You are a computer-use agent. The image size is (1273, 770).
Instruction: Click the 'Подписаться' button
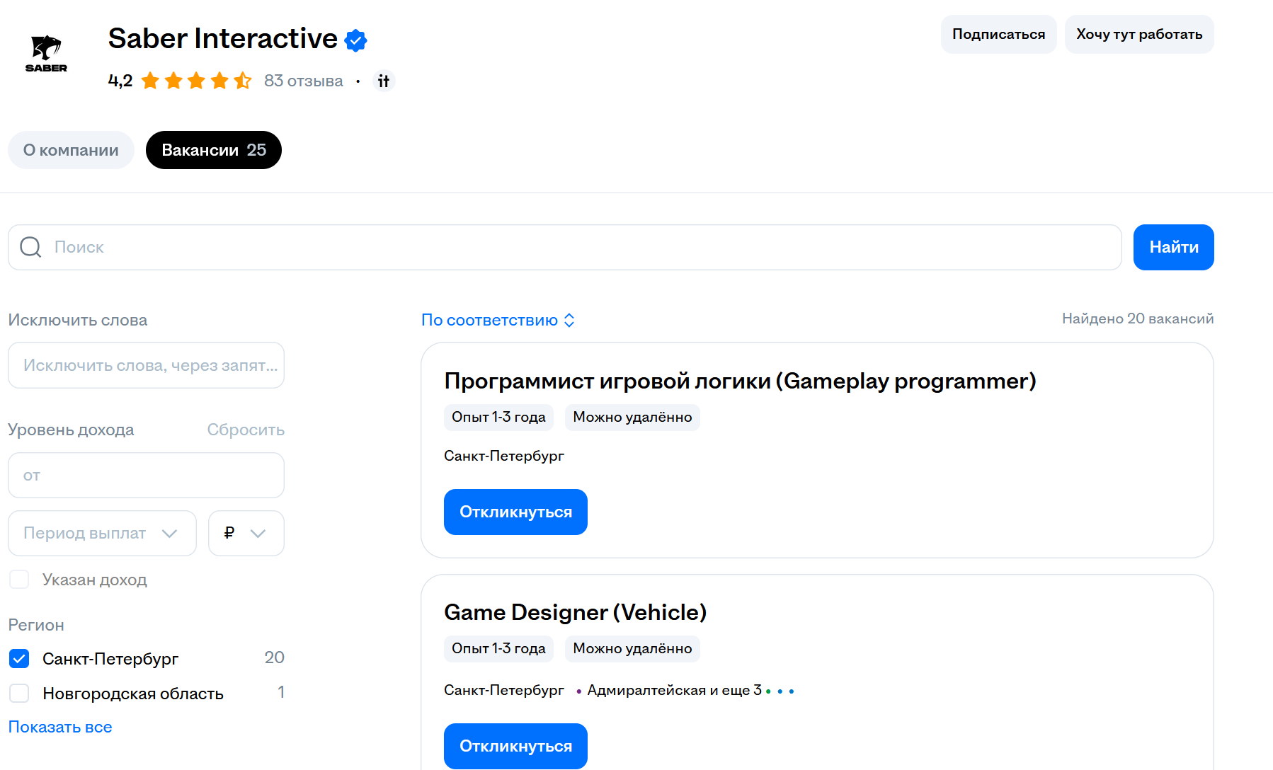click(x=998, y=34)
